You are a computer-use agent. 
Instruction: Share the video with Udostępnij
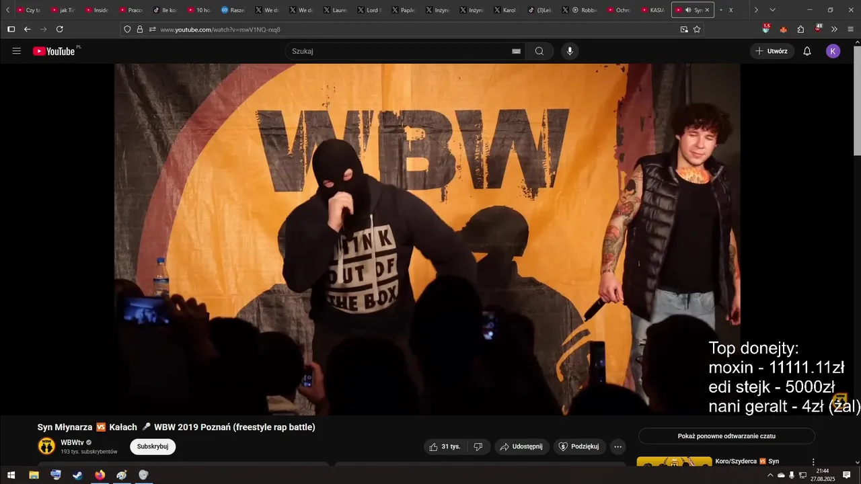click(x=522, y=446)
